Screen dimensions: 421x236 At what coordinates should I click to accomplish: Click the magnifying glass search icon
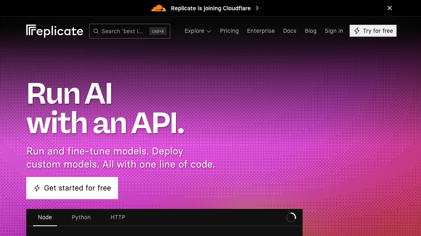coord(96,31)
